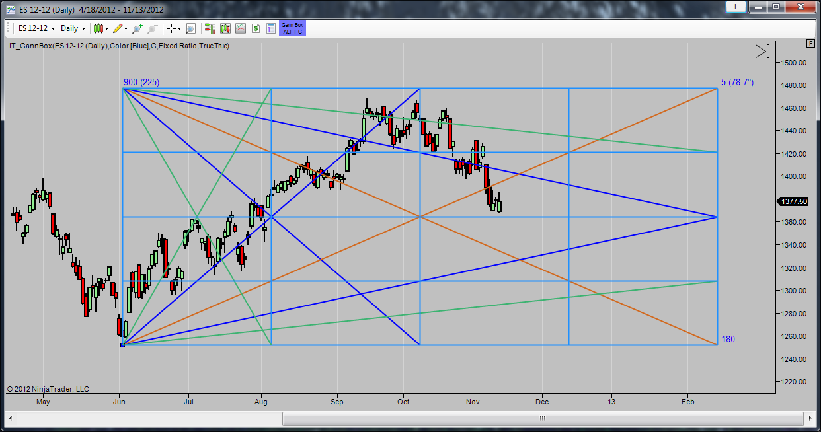
Task: Click the 1300.00 price axis label
Action: (794, 291)
